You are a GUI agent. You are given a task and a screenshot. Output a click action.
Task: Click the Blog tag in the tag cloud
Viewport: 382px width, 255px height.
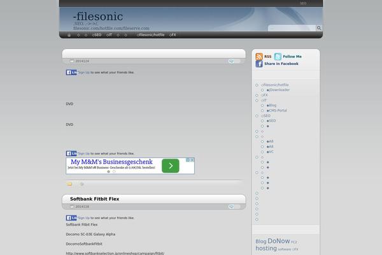(261, 242)
